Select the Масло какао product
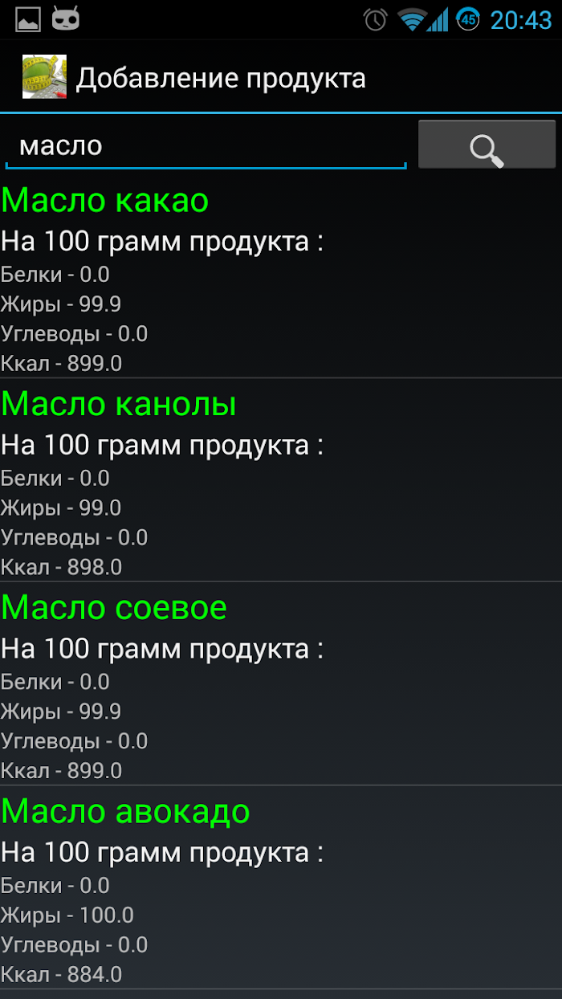The image size is (562, 999). [281, 276]
